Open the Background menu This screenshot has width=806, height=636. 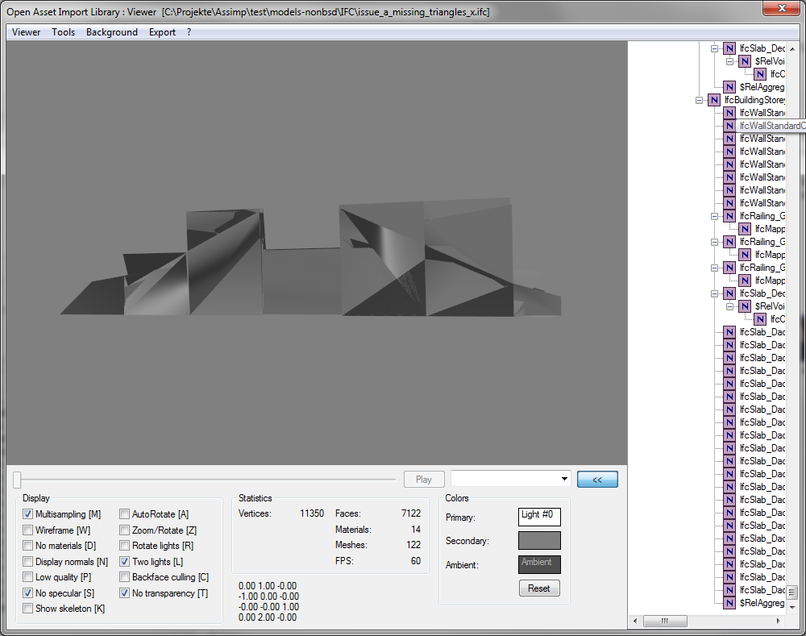tap(112, 32)
